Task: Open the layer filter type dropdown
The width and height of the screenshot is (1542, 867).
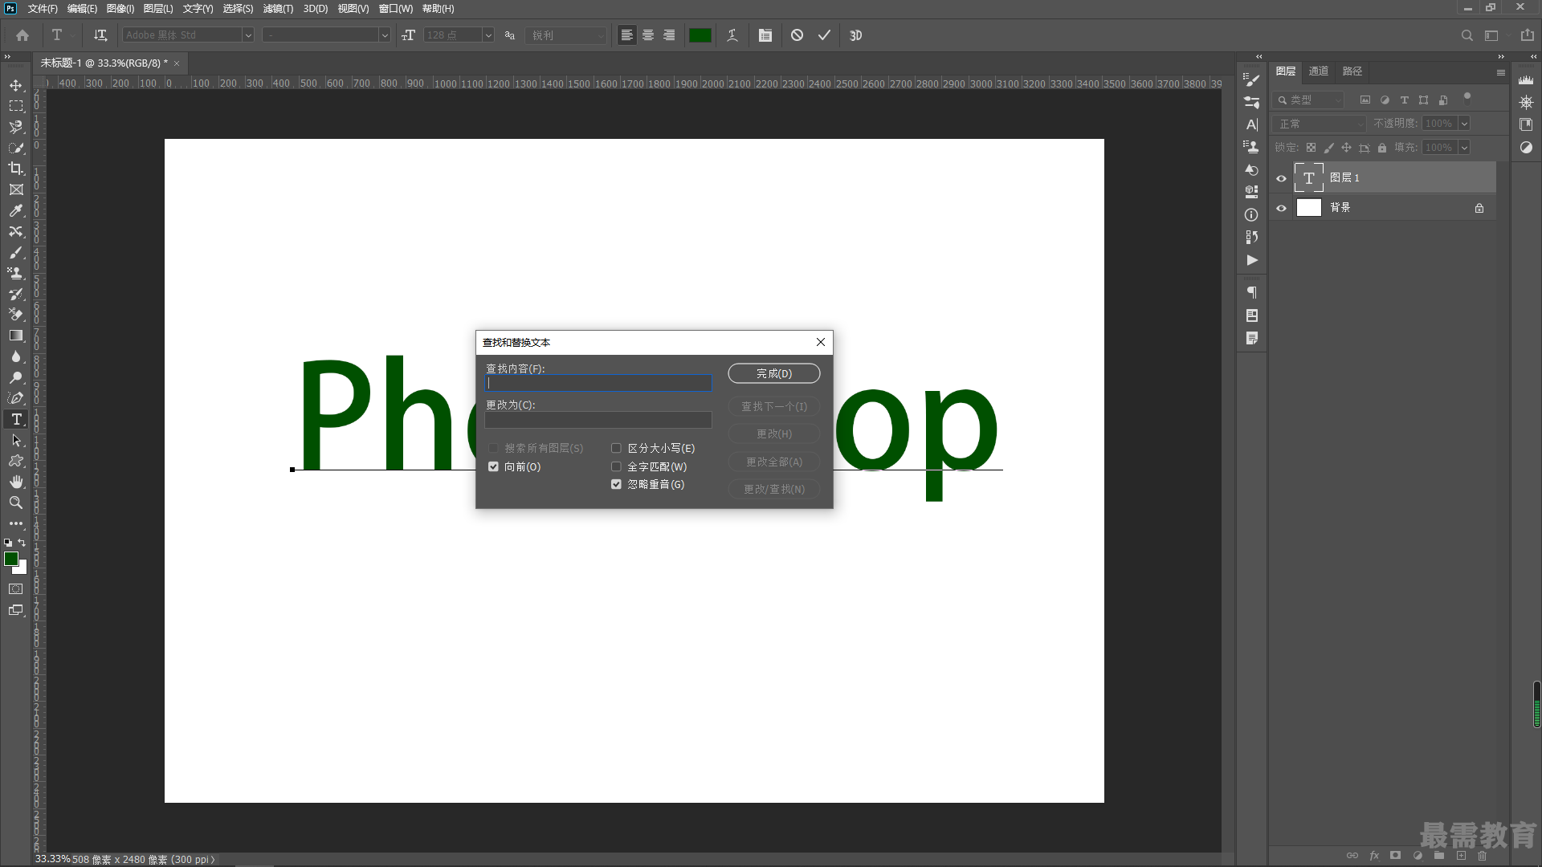Action: [1309, 100]
